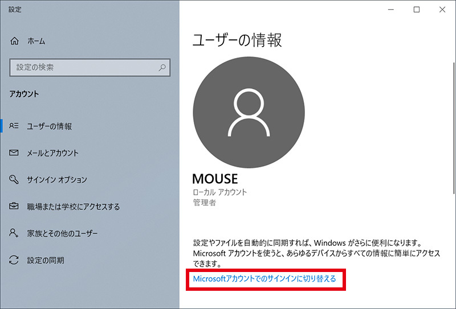Select ユーザーの情報 in the sidebar
The width and height of the screenshot is (456, 309).
pos(90,126)
